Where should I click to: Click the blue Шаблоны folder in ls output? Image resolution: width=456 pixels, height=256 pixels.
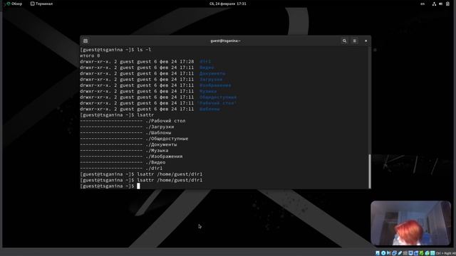209,109
